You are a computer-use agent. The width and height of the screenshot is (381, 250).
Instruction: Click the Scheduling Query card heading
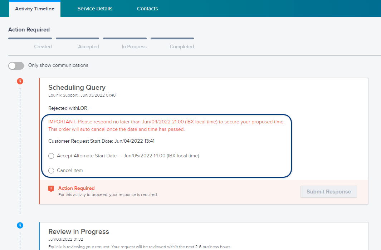click(x=77, y=87)
